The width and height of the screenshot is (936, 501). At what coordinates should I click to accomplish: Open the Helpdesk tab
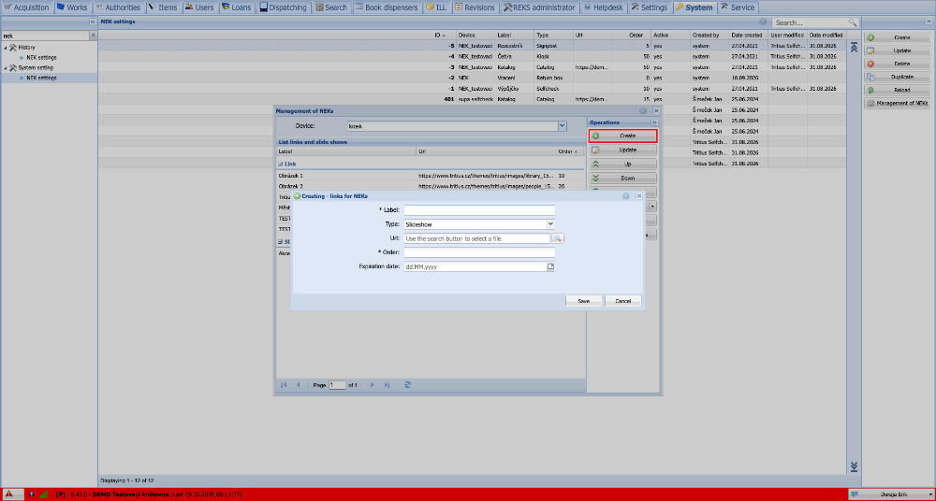tap(604, 7)
